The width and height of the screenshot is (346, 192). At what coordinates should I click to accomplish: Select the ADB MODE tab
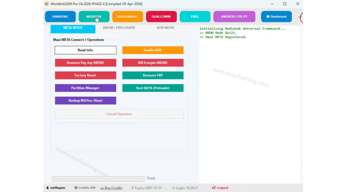point(165,28)
